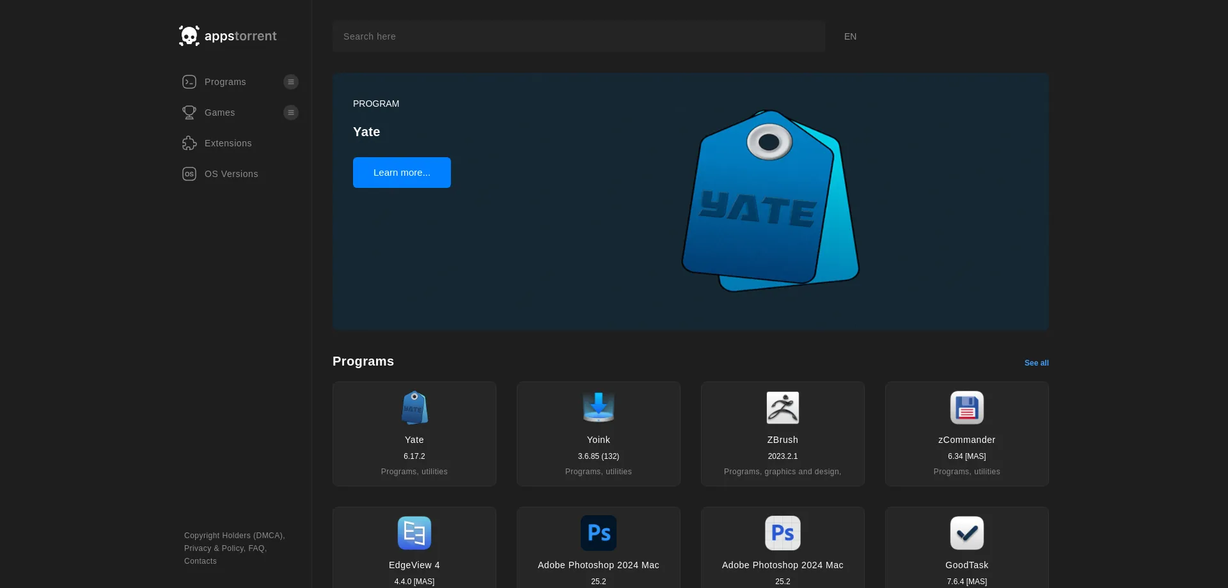Viewport: 1228px width, 588px height.
Task: Go to Extensions section in sidebar
Action: point(228,143)
